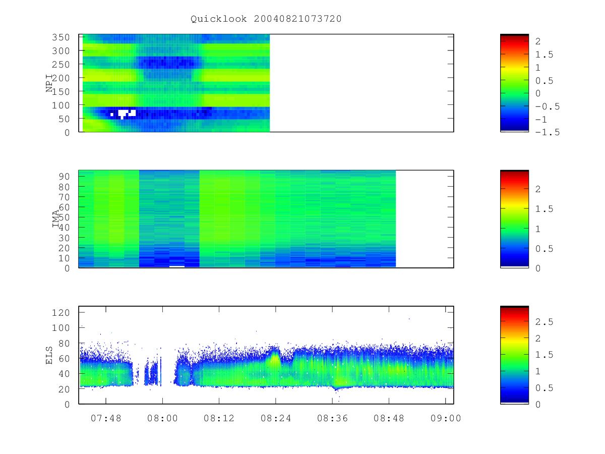Click the 1.5 label on IMA colorbar
The image size is (605, 454).
(546, 209)
